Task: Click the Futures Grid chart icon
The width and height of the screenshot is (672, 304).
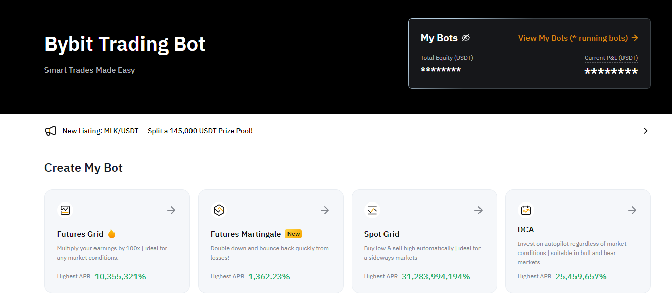Action: tap(65, 210)
